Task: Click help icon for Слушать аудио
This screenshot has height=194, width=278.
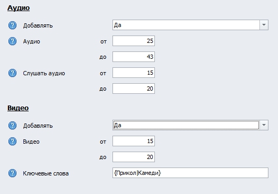Action: click(12, 73)
